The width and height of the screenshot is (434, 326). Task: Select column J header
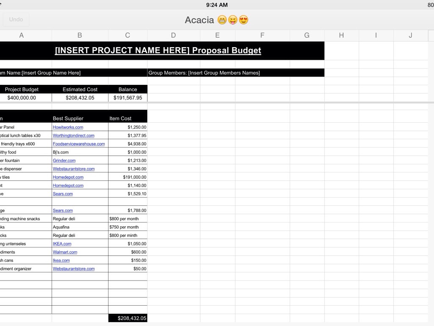pyautogui.click(x=410, y=36)
